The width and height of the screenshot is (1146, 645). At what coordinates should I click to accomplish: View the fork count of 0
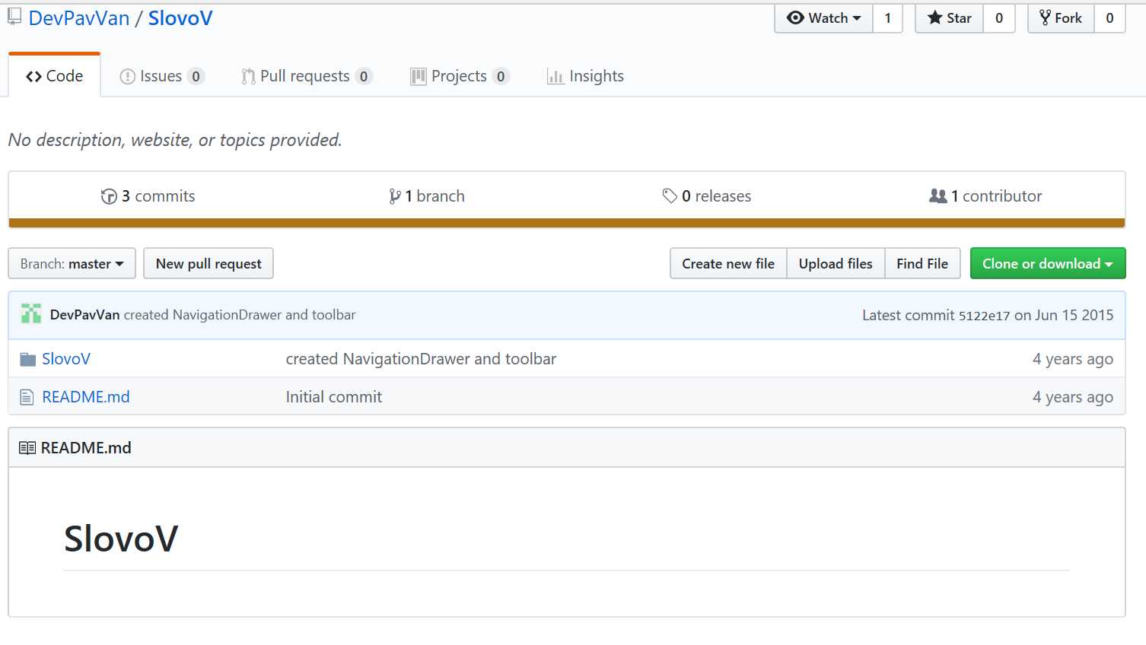tap(1109, 18)
